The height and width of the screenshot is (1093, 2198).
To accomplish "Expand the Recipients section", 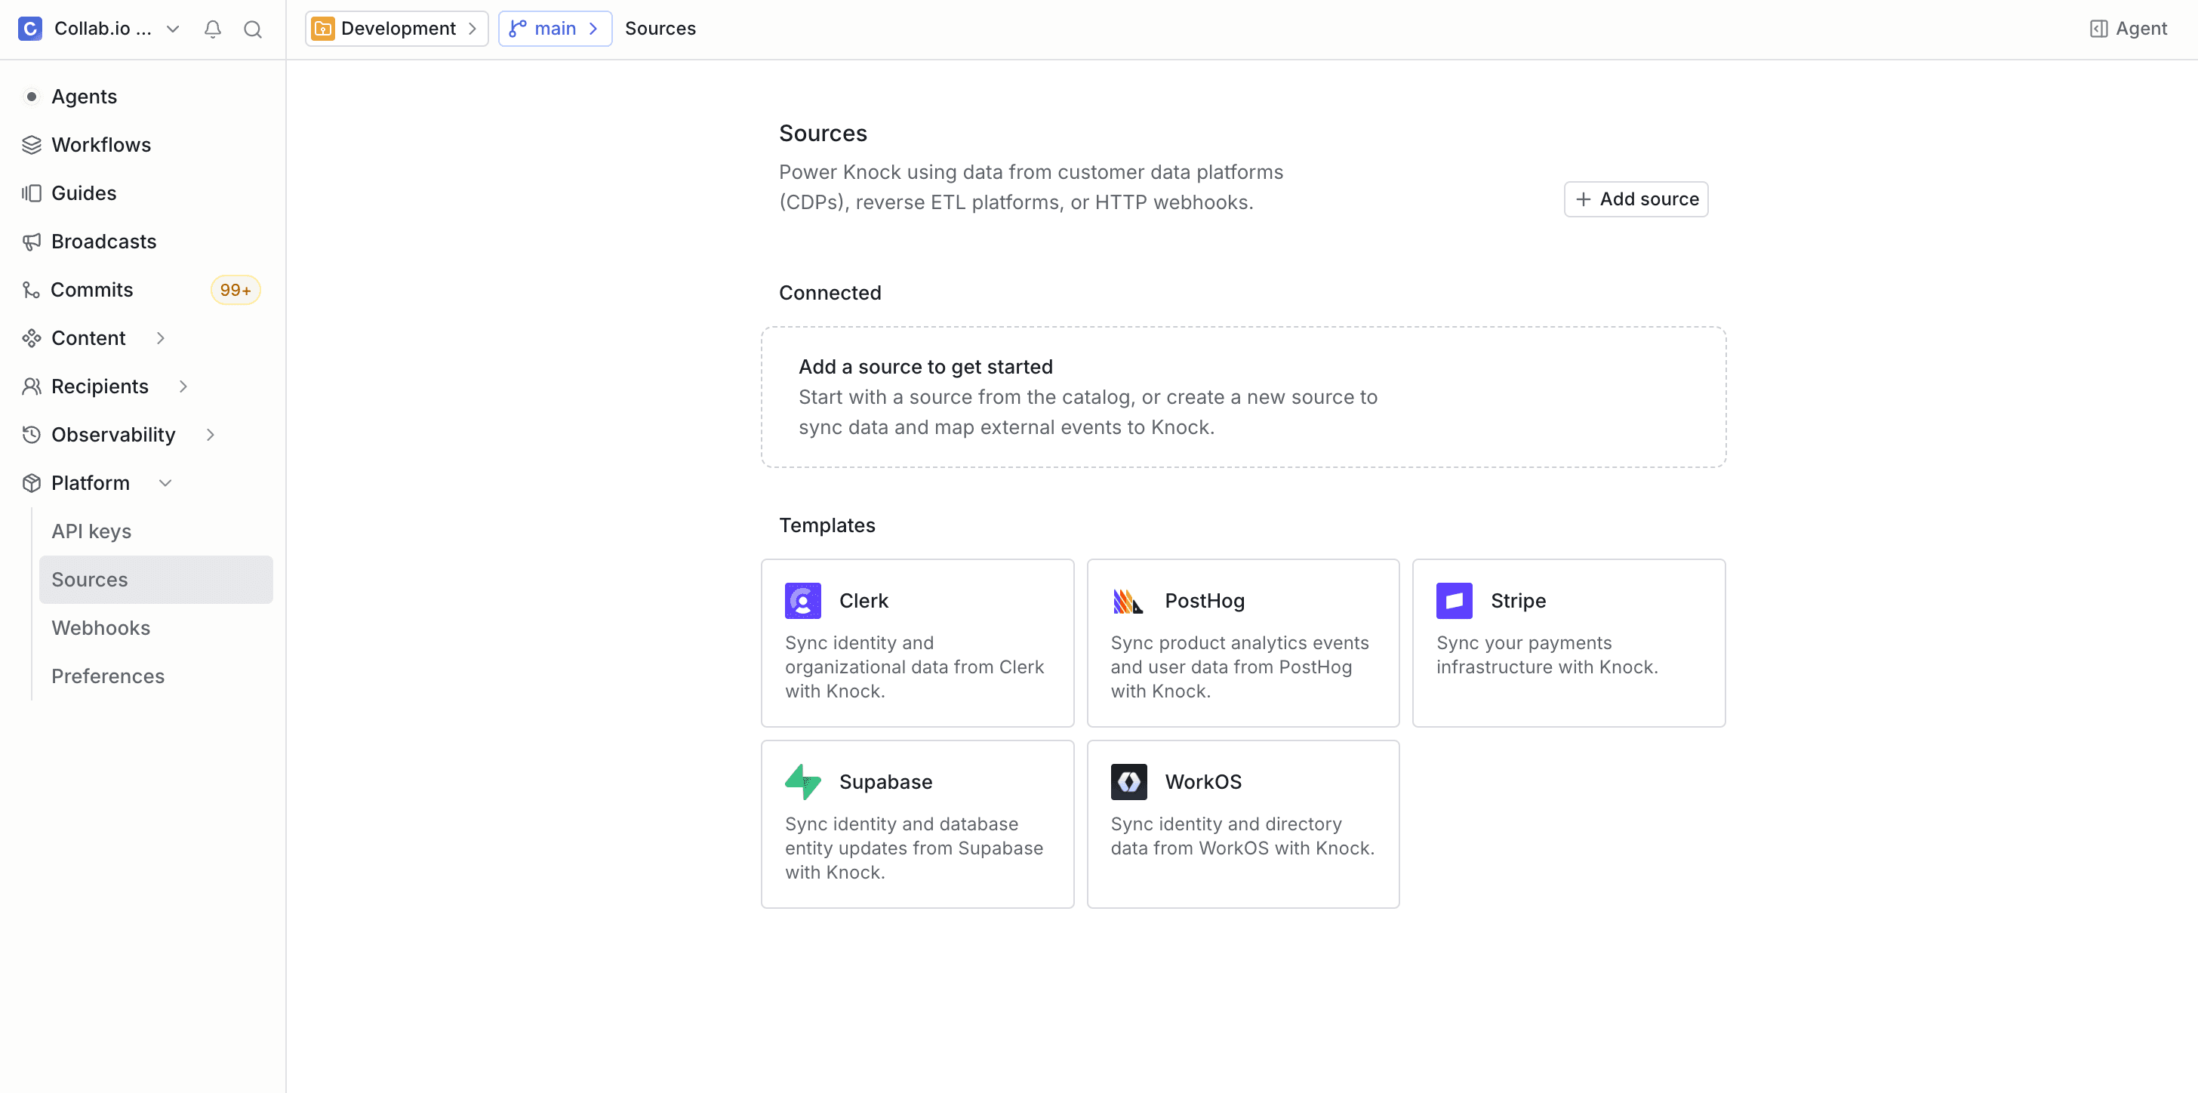I will point(184,386).
